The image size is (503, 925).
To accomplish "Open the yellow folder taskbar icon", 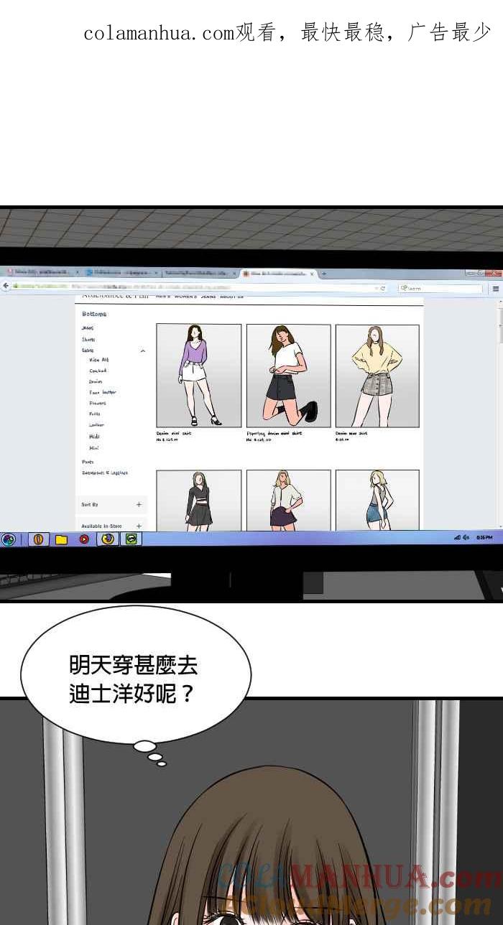I will click(x=62, y=539).
